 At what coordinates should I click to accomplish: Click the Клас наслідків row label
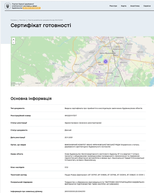pos(17,167)
